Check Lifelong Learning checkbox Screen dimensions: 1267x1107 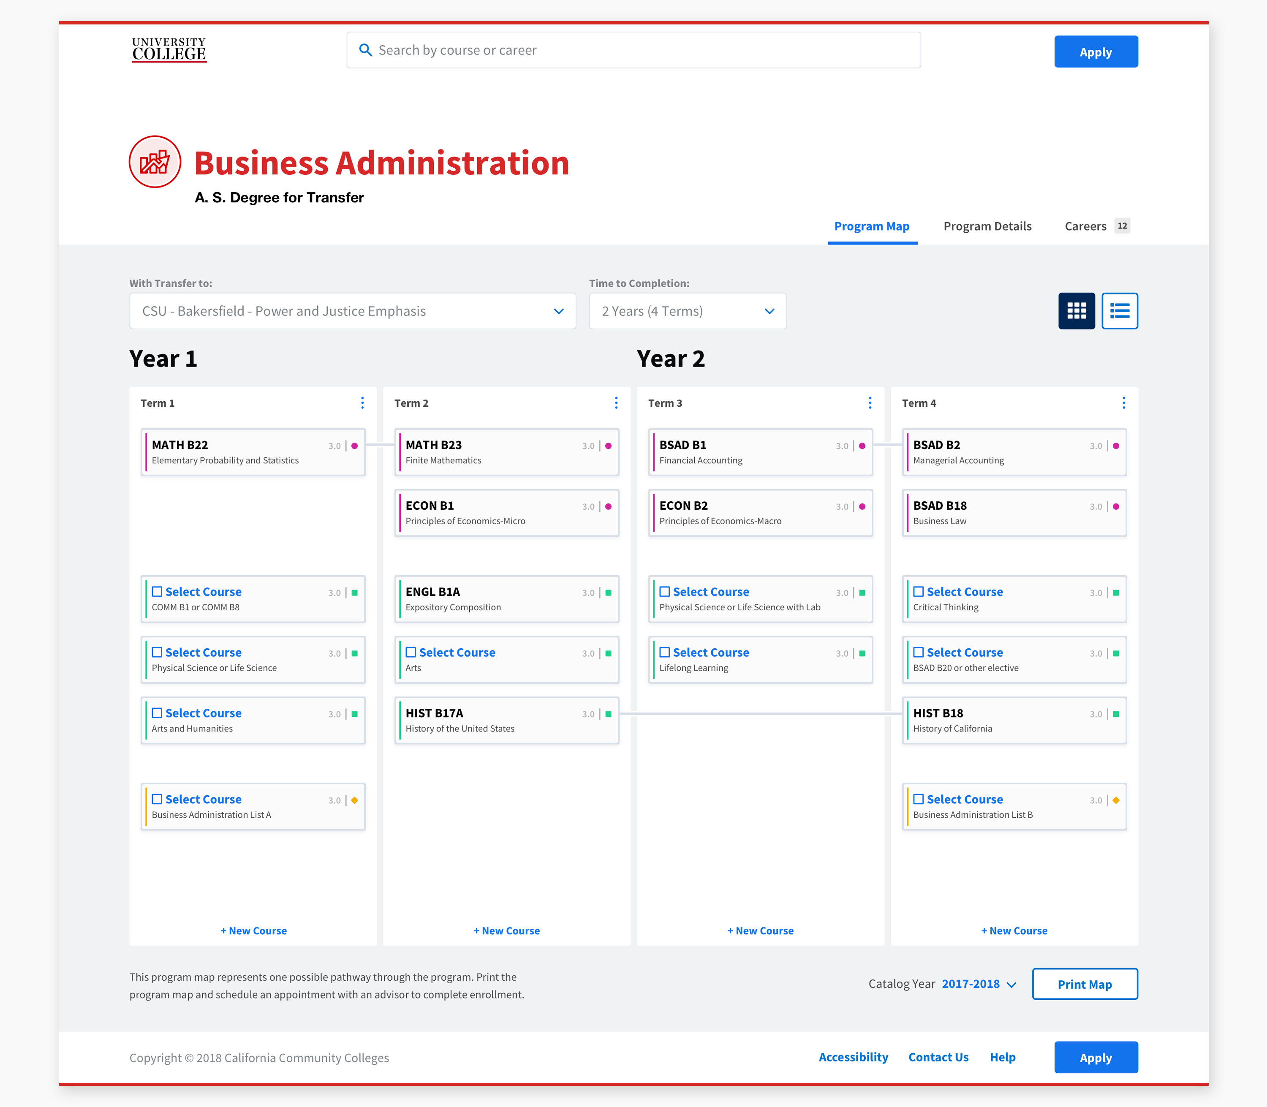pyautogui.click(x=665, y=653)
